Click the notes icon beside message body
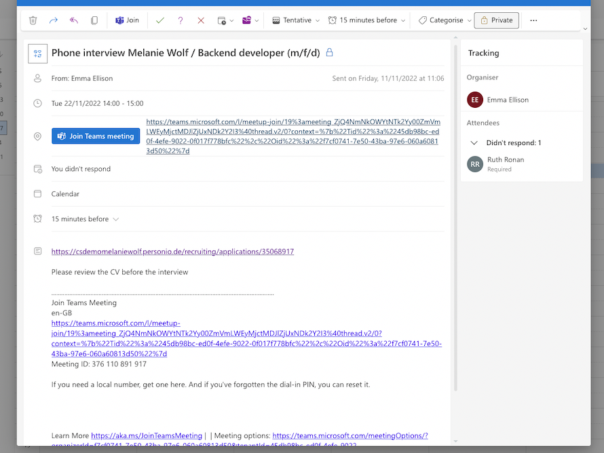 [37, 252]
